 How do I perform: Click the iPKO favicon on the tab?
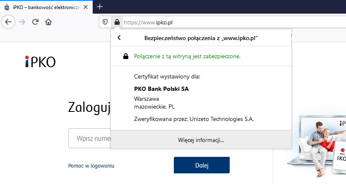7,7
